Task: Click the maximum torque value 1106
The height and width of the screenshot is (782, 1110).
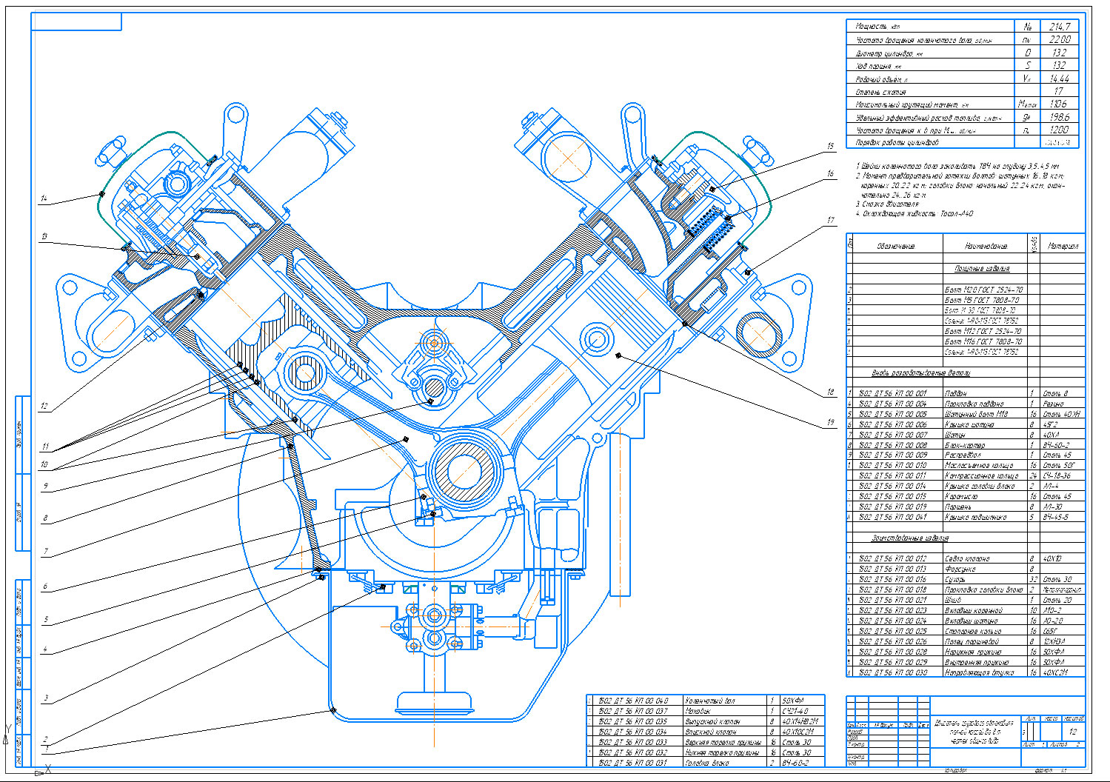Action: click(1059, 104)
